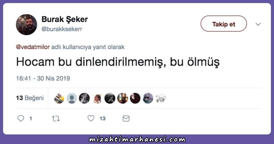
Task: Send tweet via envelope message icon
Action: (x=126, y=119)
